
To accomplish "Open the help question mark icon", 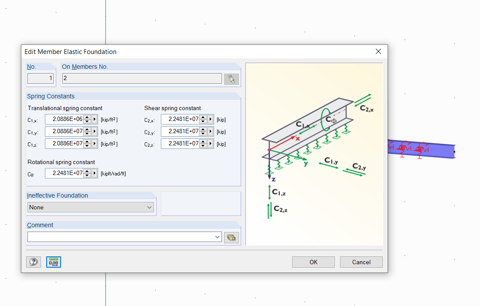I will pos(34,262).
